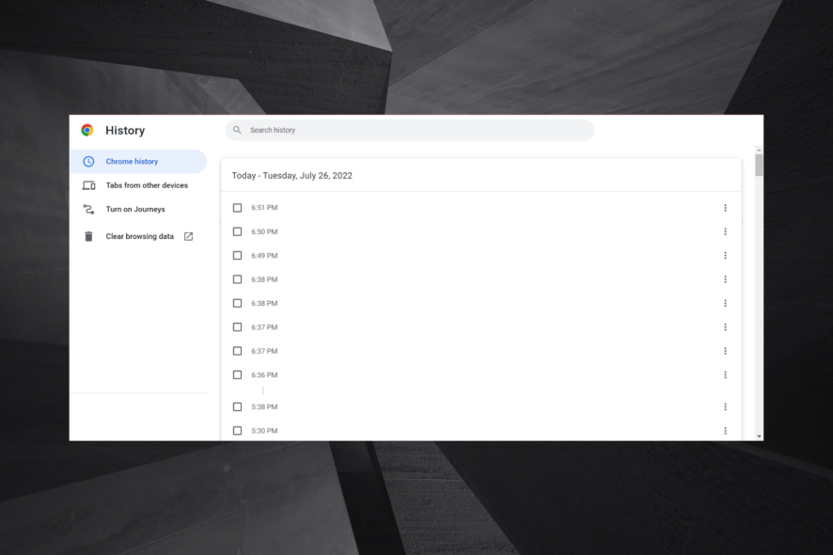Tick the 5:30 PM entry checkbox

click(x=238, y=431)
